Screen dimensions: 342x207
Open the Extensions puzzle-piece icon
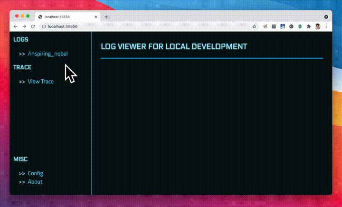pyautogui.click(x=309, y=27)
